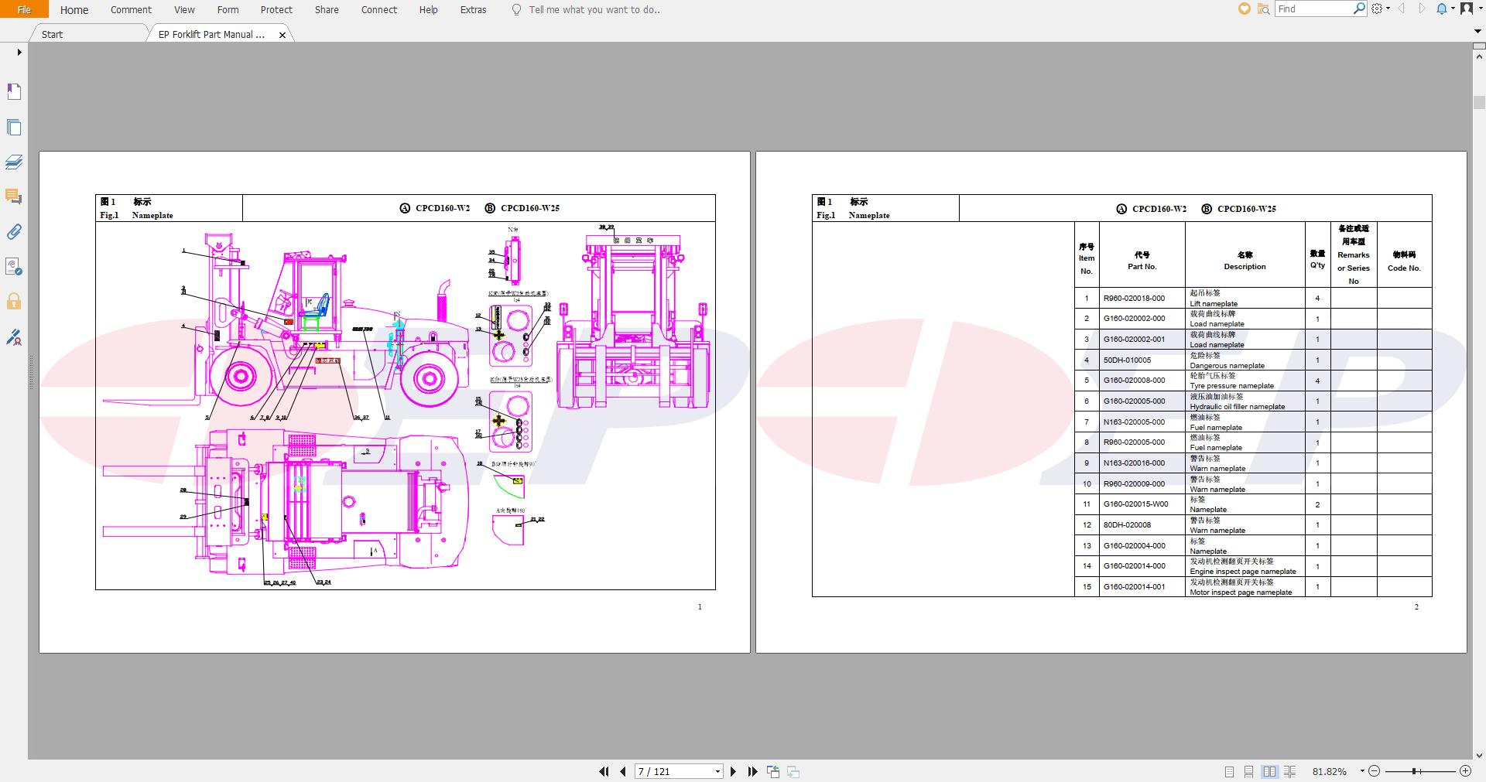This screenshot has height=782, width=1486.
Task: Open the Protect ribbon tab
Action: (276, 10)
